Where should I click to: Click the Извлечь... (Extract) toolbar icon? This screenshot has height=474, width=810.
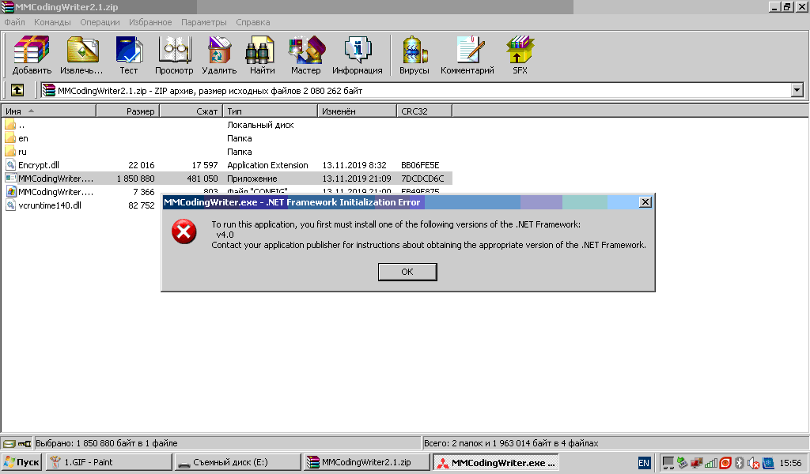tap(81, 55)
